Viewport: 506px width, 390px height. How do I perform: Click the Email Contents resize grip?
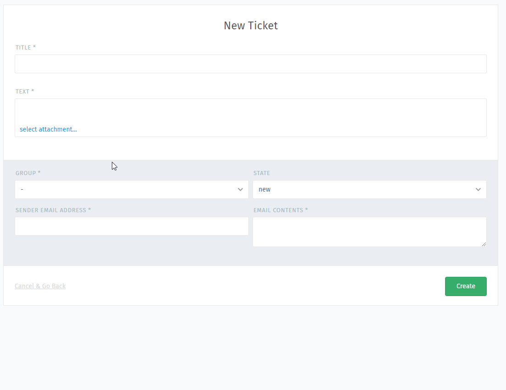point(484,244)
